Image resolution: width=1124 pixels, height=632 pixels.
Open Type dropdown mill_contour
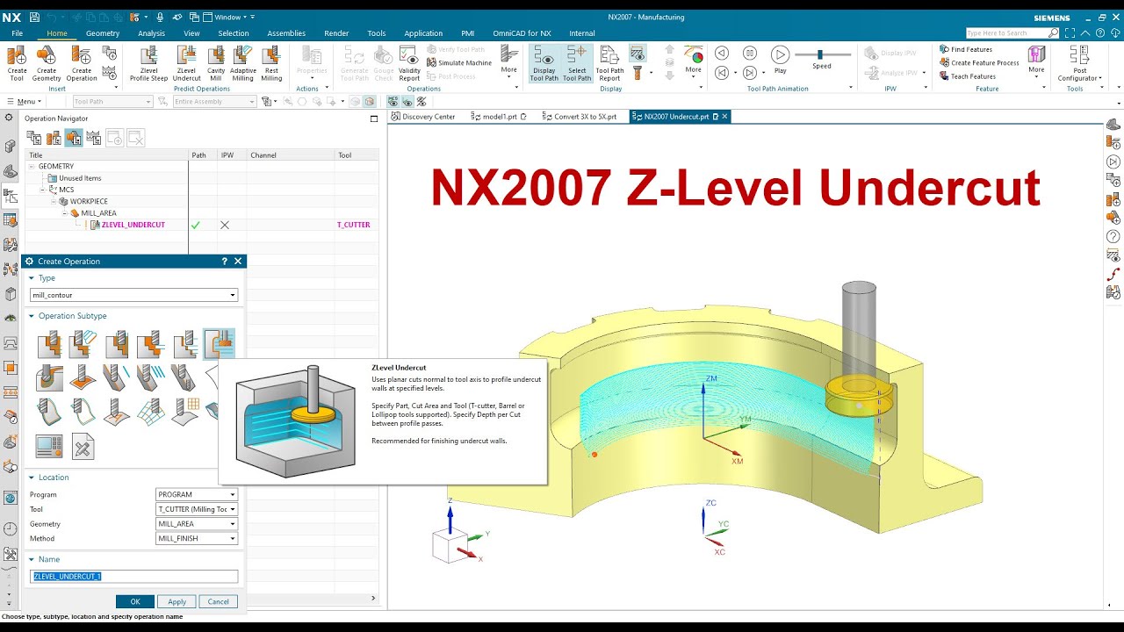tap(134, 295)
